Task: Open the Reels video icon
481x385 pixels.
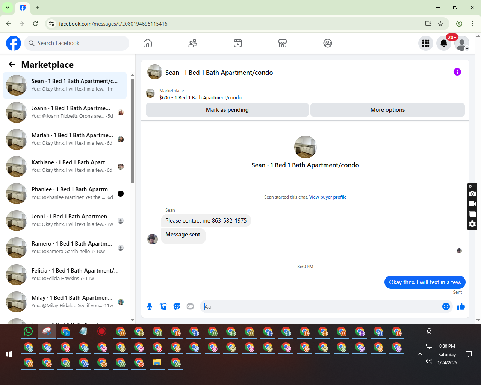Action: (238, 43)
